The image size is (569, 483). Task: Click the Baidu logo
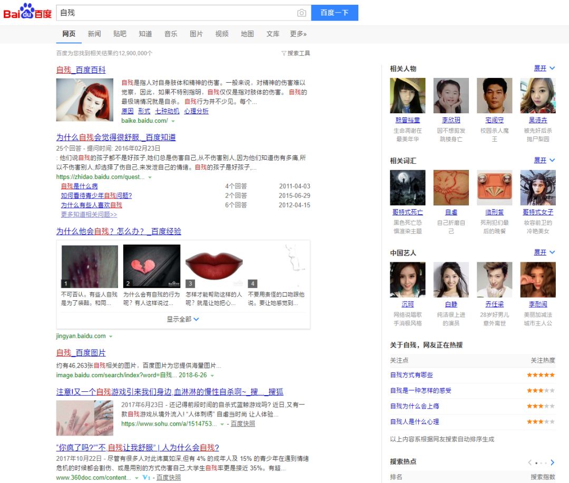click(x=27, y=13)
